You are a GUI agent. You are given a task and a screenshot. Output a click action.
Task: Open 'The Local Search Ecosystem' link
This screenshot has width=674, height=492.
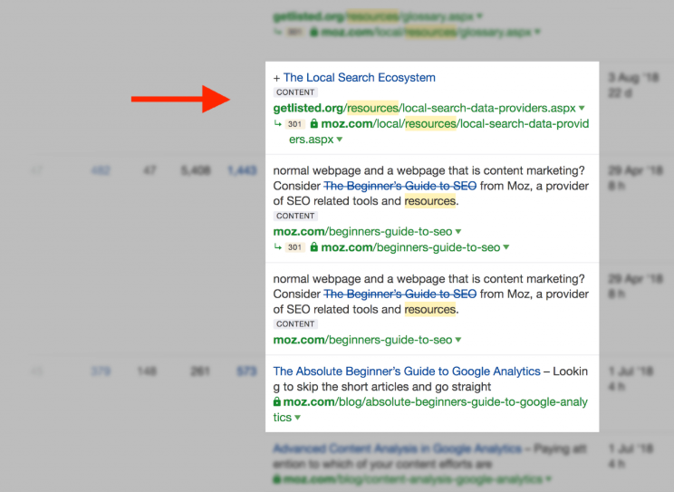pyautogui.click(x=360, y=77)
